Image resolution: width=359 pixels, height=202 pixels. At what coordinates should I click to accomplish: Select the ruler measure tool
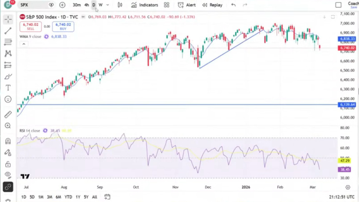[x=8, y=114]
